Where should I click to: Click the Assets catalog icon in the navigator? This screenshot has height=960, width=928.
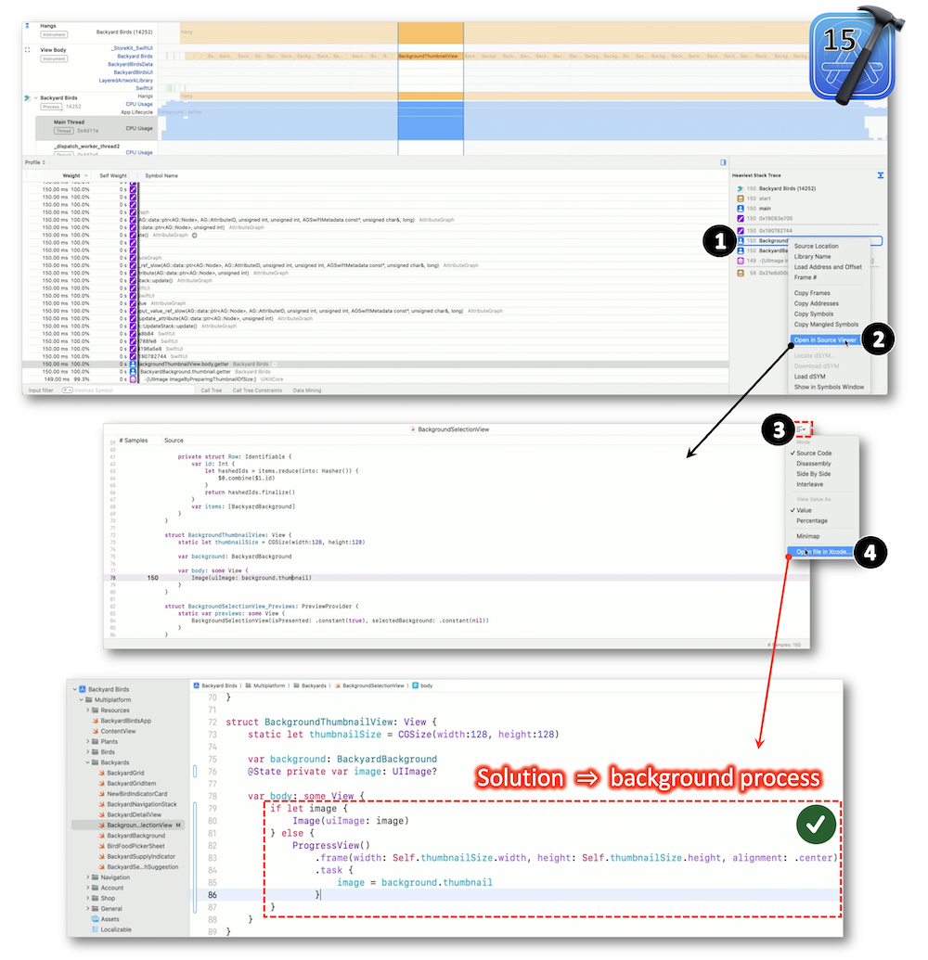click(95, 919)
